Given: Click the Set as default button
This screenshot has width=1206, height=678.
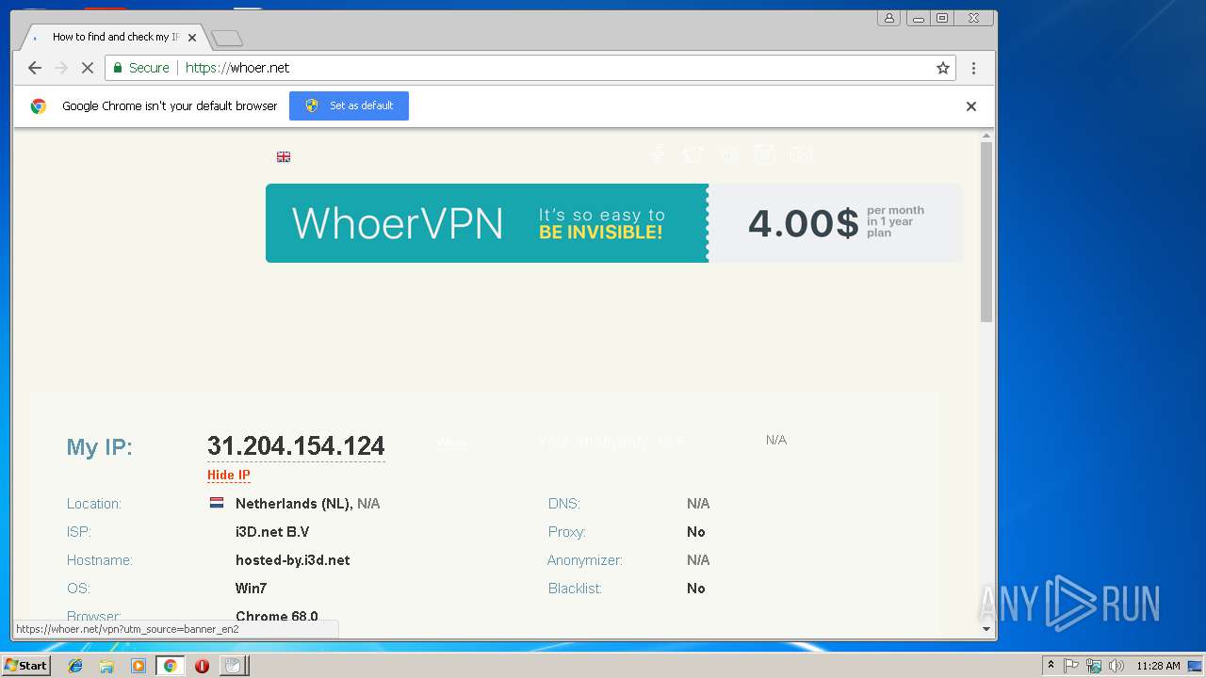Looking at the screenshot, I should pos(349,105).
